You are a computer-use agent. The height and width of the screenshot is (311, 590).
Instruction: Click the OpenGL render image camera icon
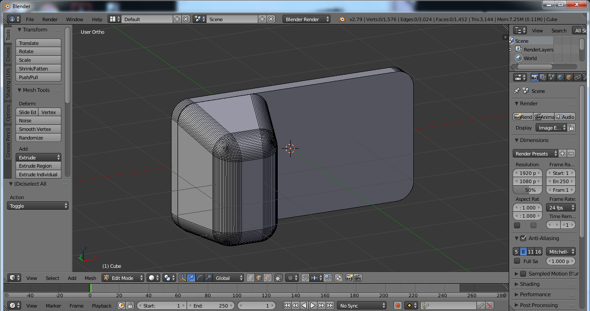point(349,278)
